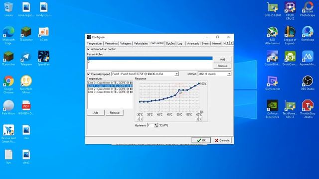
Task: Open the oCam desktop shortcut
Action: [x=43, y=34]
